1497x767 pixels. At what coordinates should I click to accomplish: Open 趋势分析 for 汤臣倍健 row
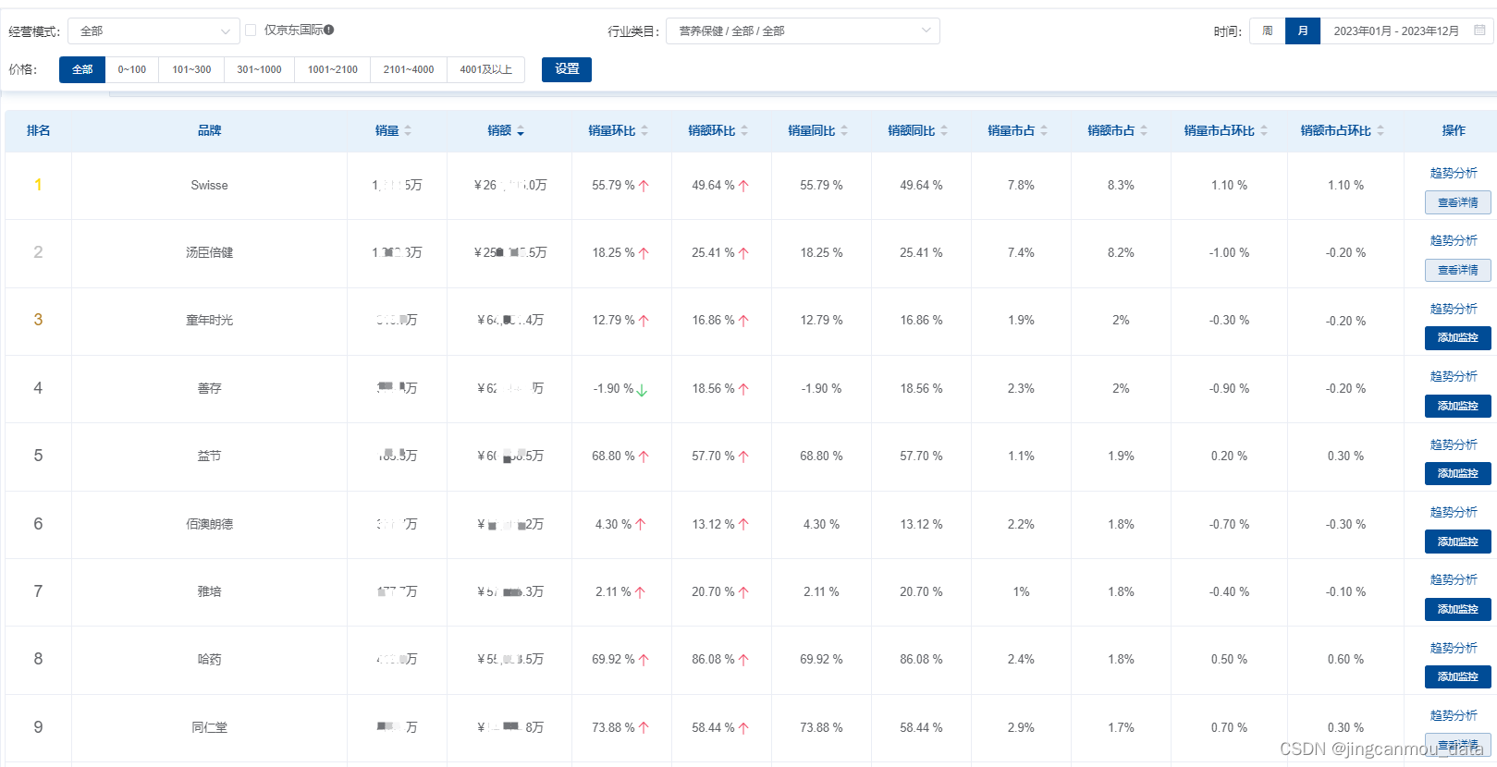click(1454, 240)
